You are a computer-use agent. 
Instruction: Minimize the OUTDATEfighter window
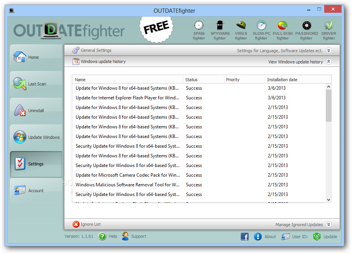coord(309,10)
